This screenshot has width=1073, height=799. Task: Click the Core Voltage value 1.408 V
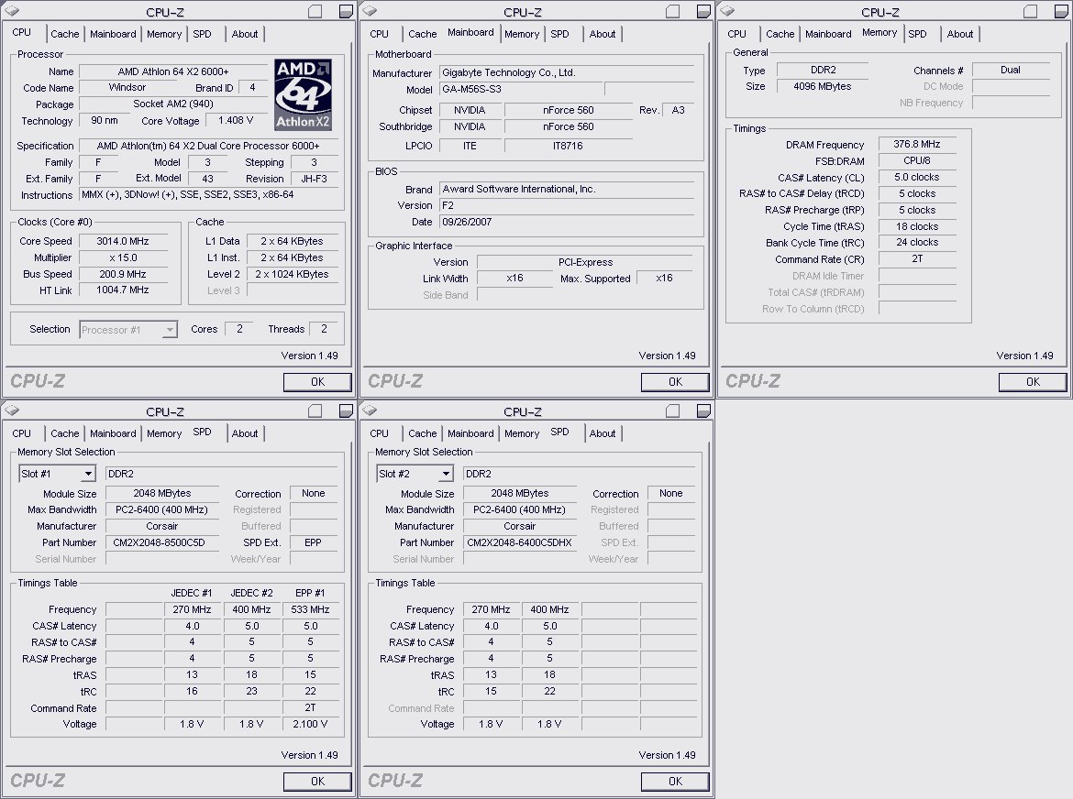click(236, 121)
